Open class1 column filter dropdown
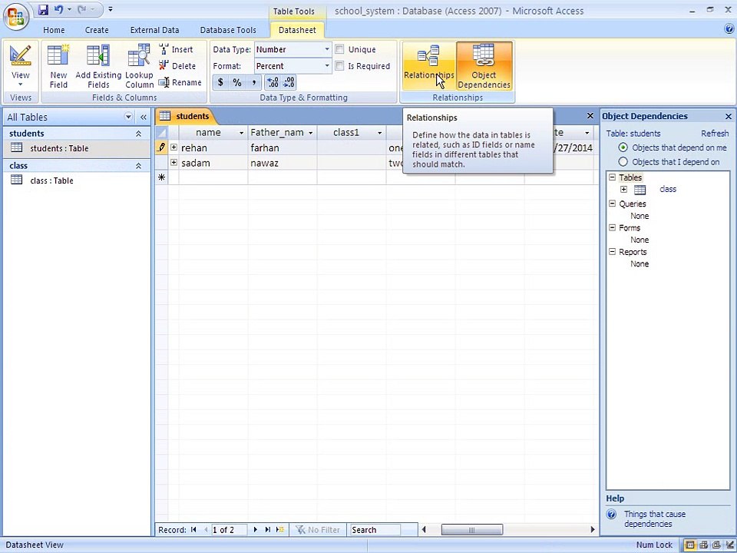The image size is (737, 553). [379, 133]
